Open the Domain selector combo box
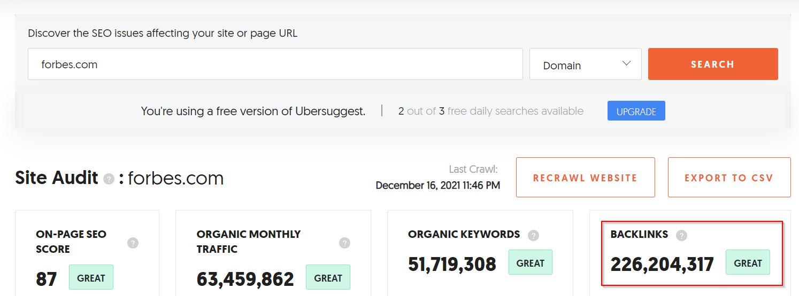The width and height of the screenshot is (799, 296). pyautogui.click(x=586, y=64)
